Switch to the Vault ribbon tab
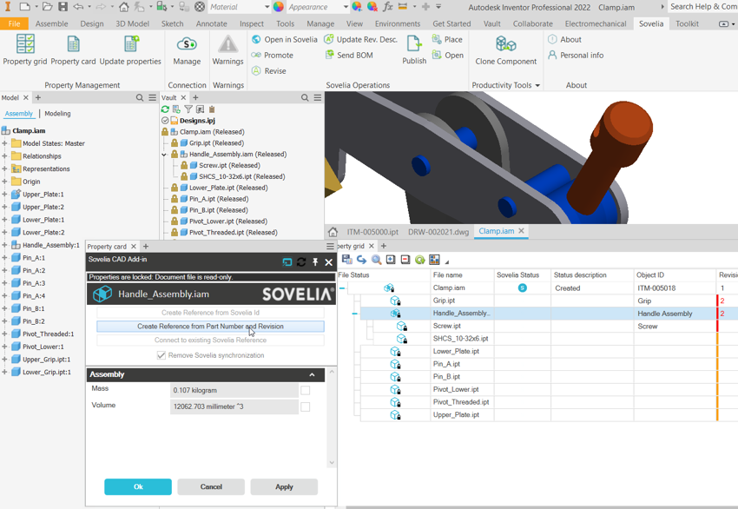The height and width of the screenshot is (509, 738). pyautogui.click(x=491, y=23)
